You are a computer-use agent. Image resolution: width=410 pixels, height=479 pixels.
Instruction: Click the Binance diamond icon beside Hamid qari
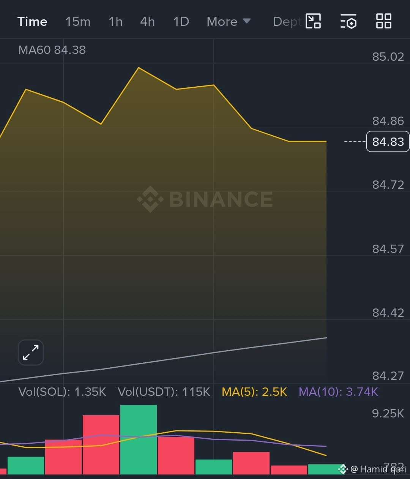[x=343, y=469]
